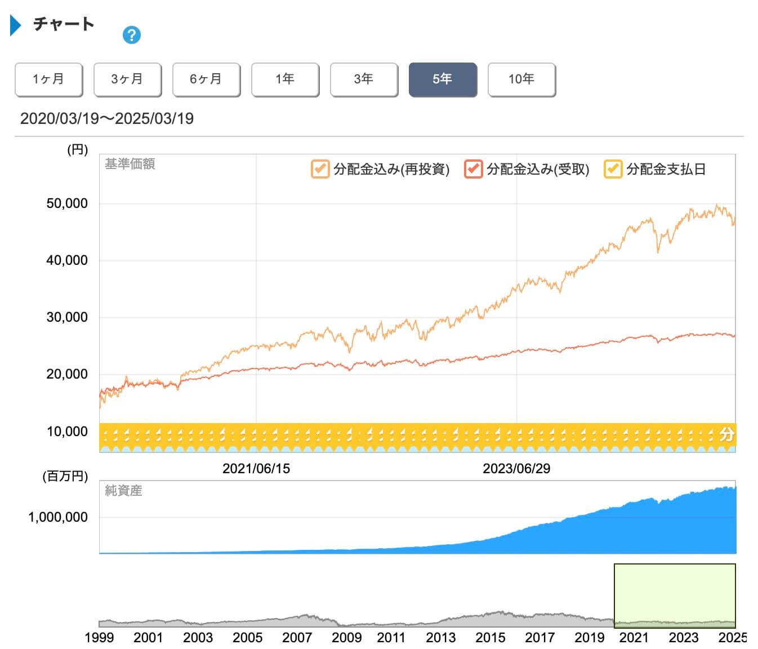Click year 2001 on navigator timeline
Image resolution: width=758 pixels, height=649 pixels.
pos(148,638)
